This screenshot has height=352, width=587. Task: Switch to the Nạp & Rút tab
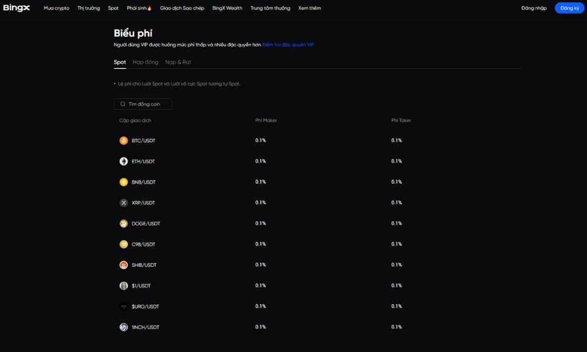click(x=178, y=62)
